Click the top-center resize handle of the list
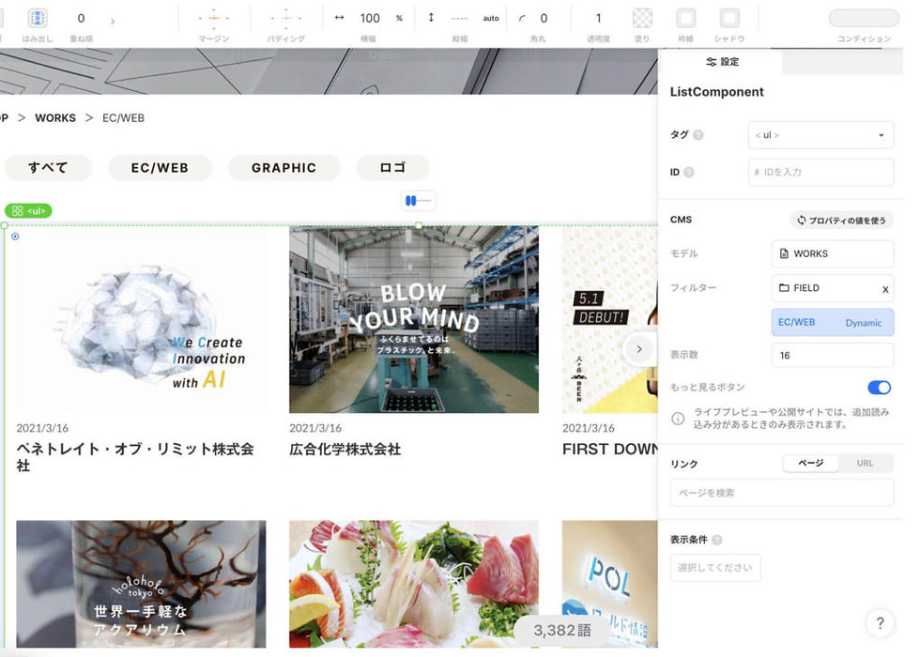The image size is (920, 657). tap(419, 225)
